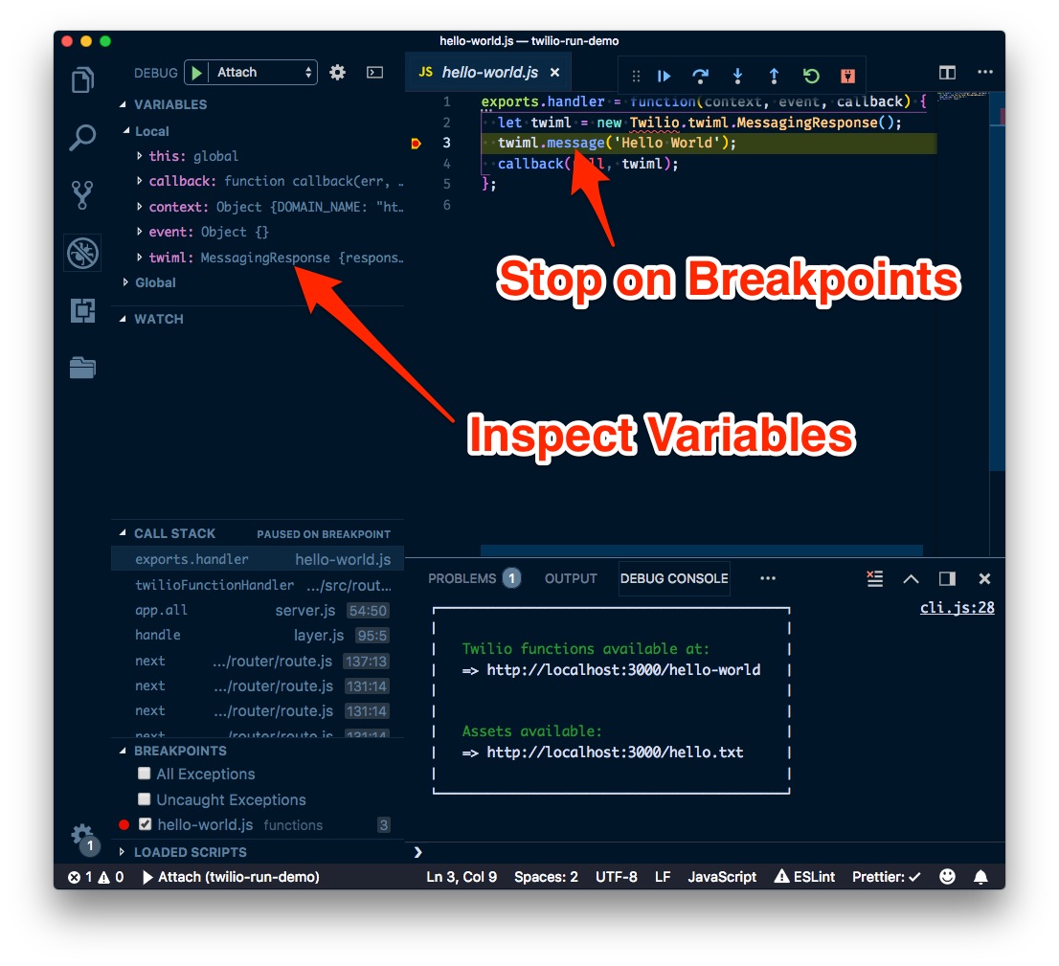1059x966 pixels.
Task: Open the Attach configuration dropdown
Action: point(263,72)
